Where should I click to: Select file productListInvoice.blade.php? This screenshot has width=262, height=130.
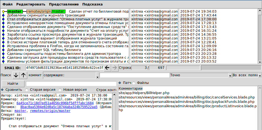click(187, 108)
